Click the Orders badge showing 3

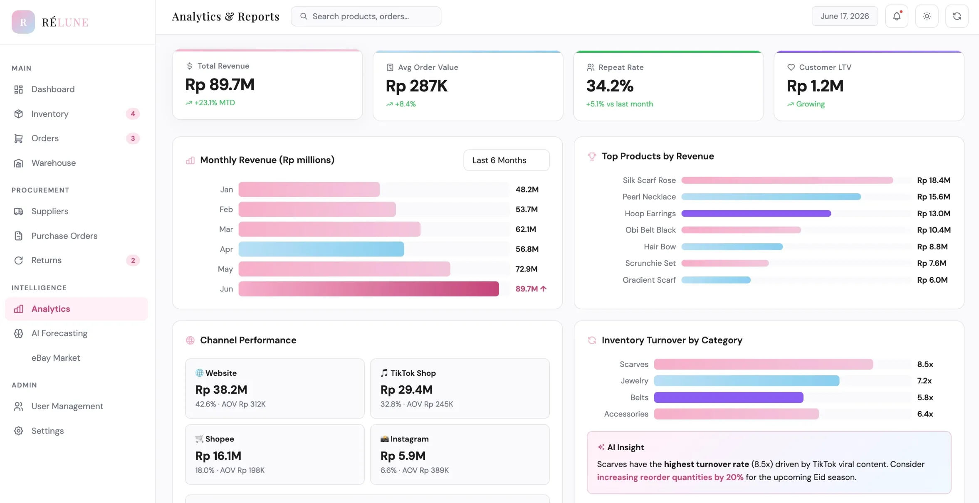point(133,138)
